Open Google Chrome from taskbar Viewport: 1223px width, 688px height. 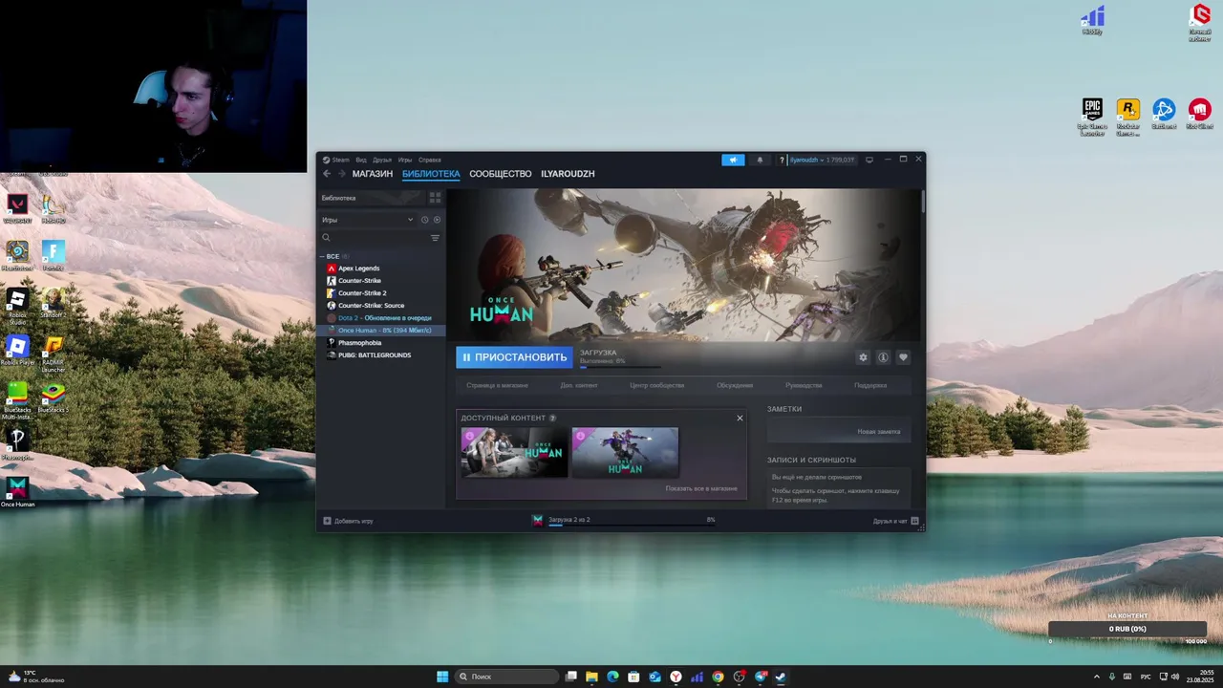pos(718,677)
